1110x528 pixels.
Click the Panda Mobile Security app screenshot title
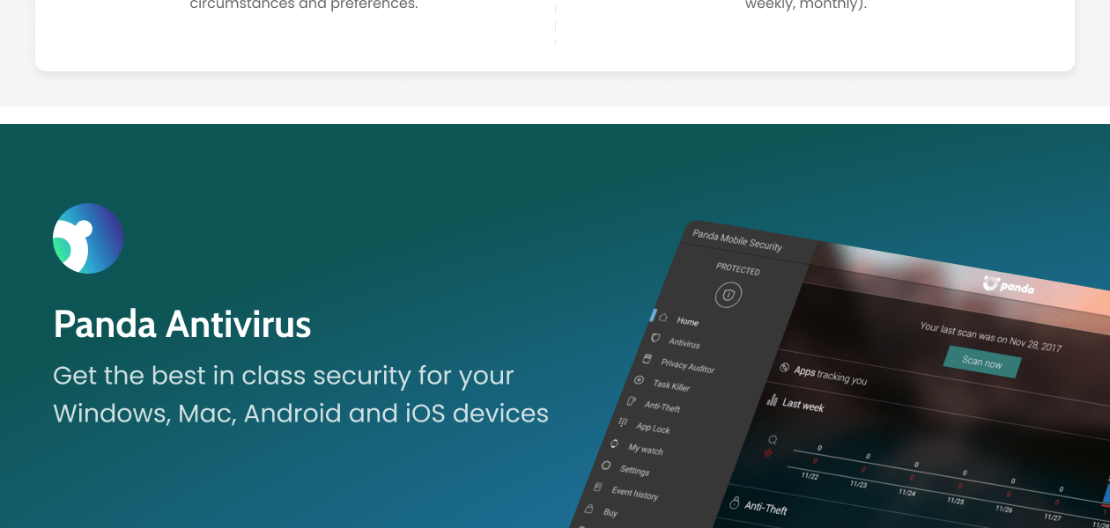coord(737,240)
